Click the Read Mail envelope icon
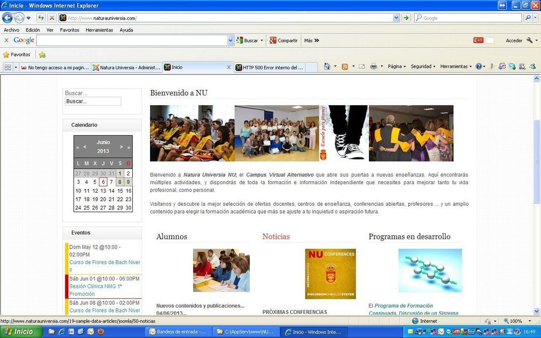541x338 pixels. tap(361, 66)
